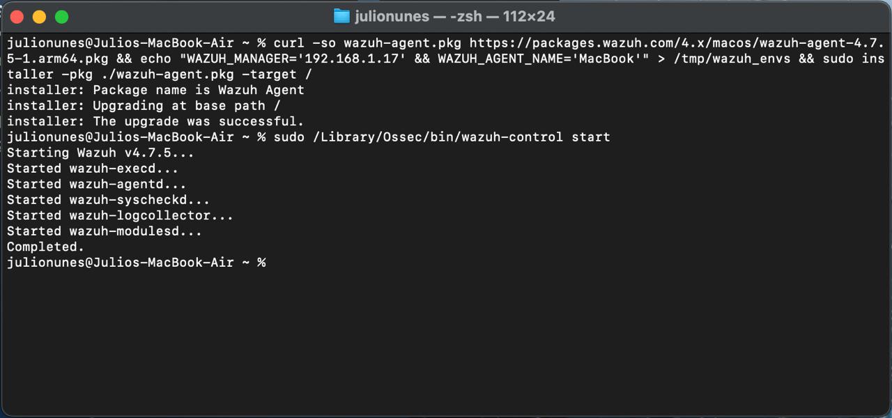Click the green fullscreen button

pyautogui.click(x=62, y=15)
